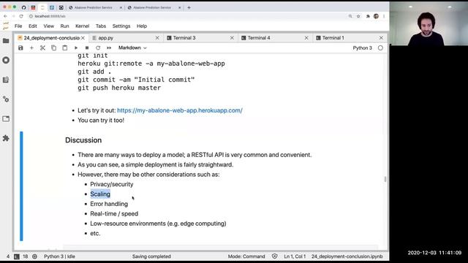Close the 24_deployment-conclusion notebook tab
This screenshot has width=468, height=263.
pos(83,38)
